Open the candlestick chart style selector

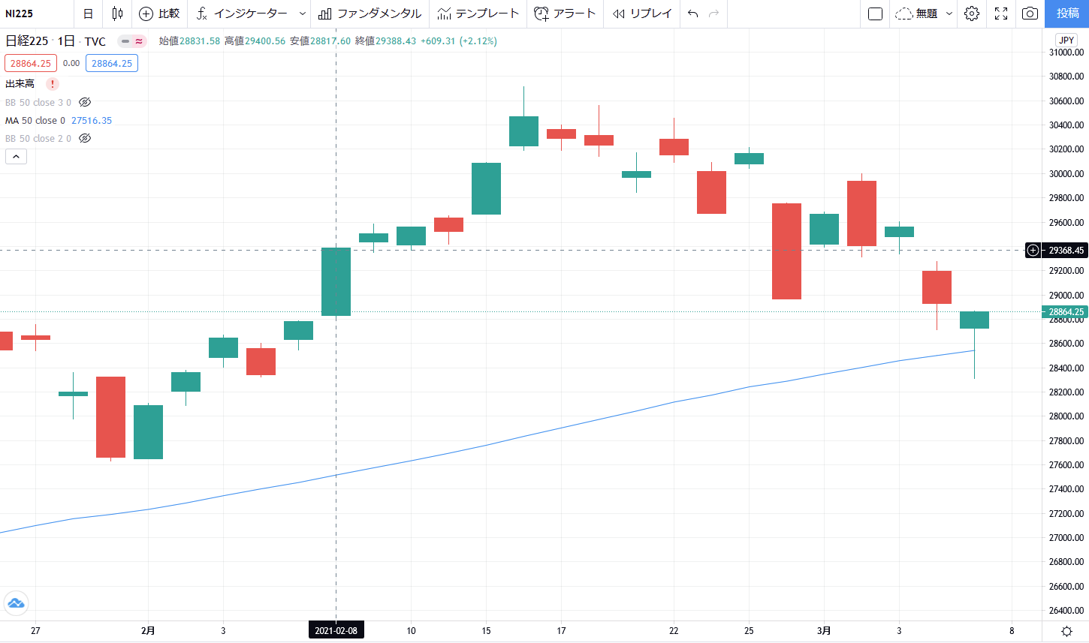tap(117, 14)
